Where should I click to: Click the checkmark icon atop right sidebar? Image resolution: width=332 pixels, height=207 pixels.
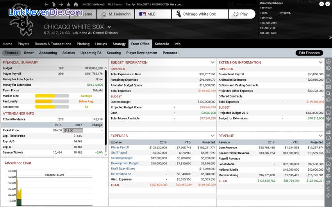coord(328,62)
